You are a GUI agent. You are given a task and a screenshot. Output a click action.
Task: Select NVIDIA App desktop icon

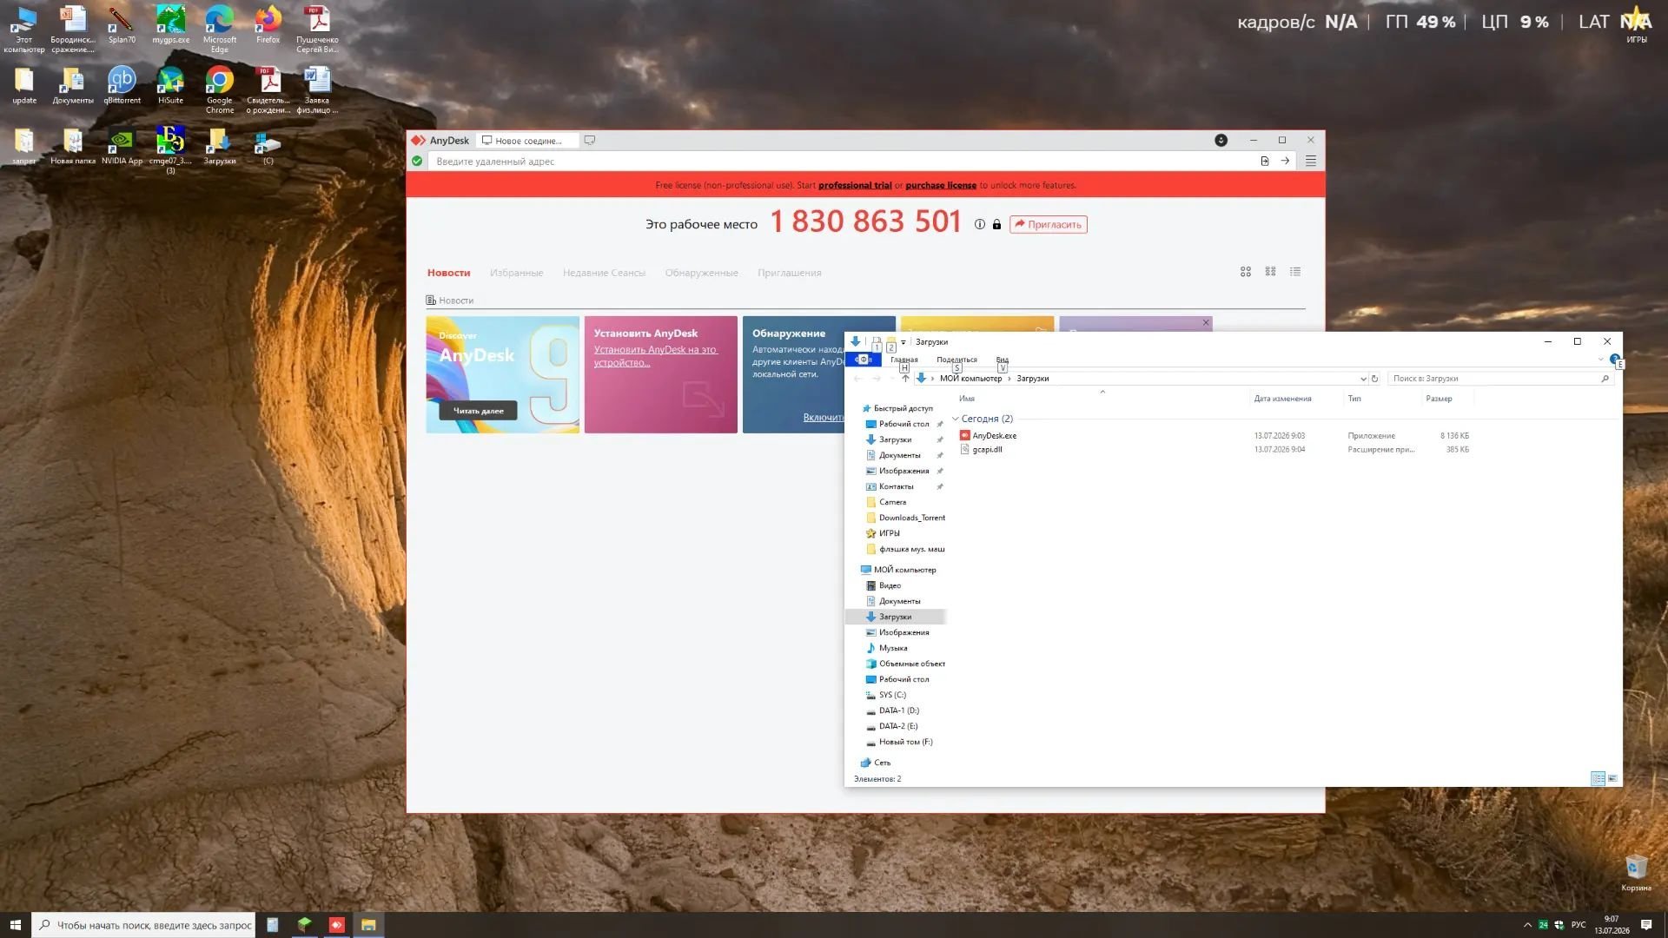pyautogui.click(x=122, y=147)
